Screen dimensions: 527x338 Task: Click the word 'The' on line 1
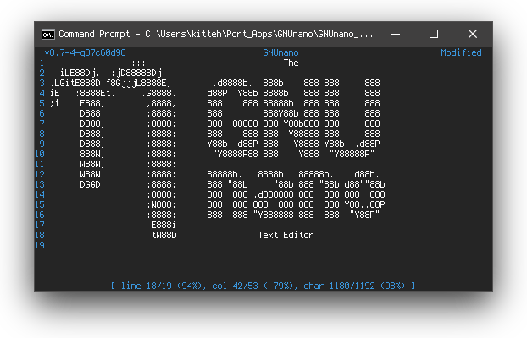click(291, 63)
